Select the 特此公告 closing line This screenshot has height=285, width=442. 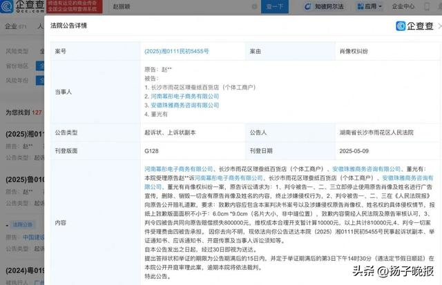point(158,277)
